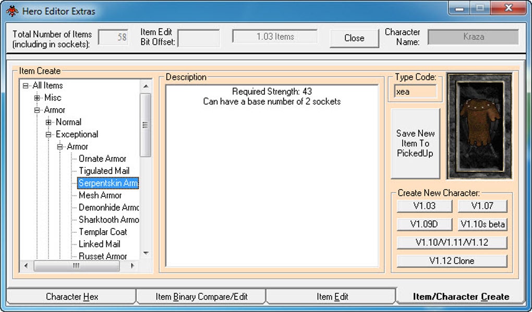Select the Item/Character Create tab
Viewport: 532px width, 312px height.
click(461, 296)
